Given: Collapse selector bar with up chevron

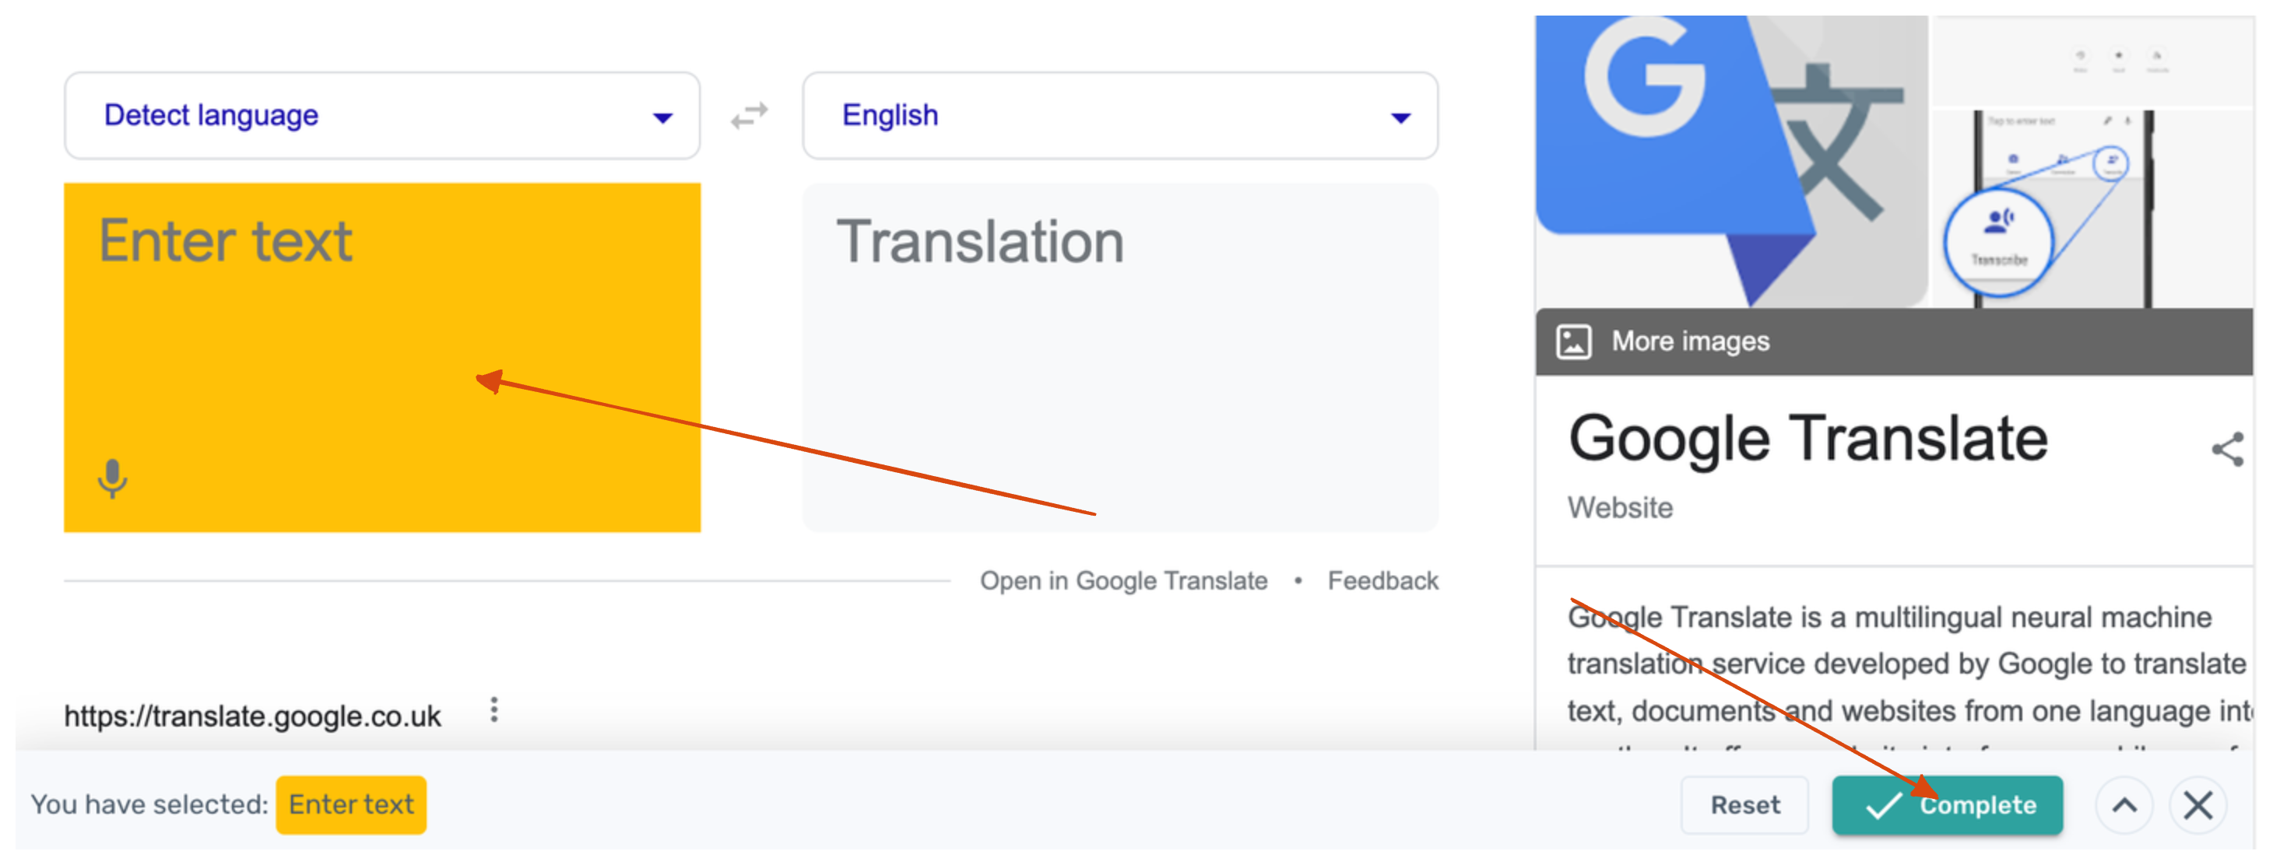Looking at the screenshot, I should [2124, 805].
